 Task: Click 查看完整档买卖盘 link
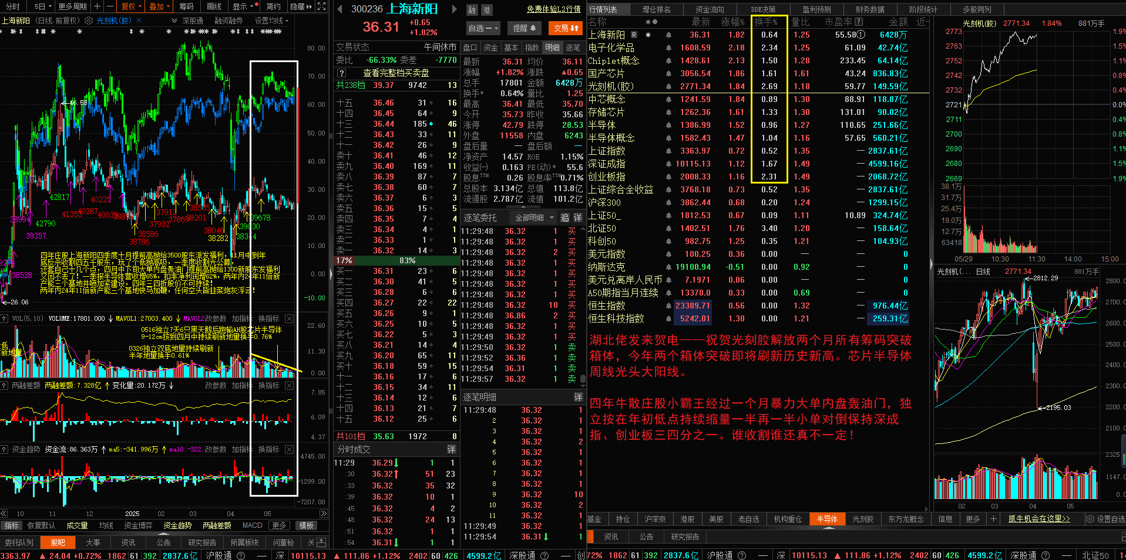click(x=396, y=73)
